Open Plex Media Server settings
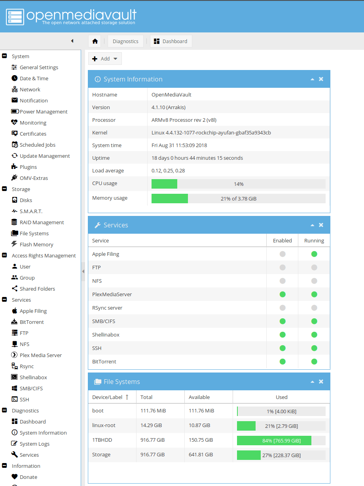 click(x=41, y=355)
